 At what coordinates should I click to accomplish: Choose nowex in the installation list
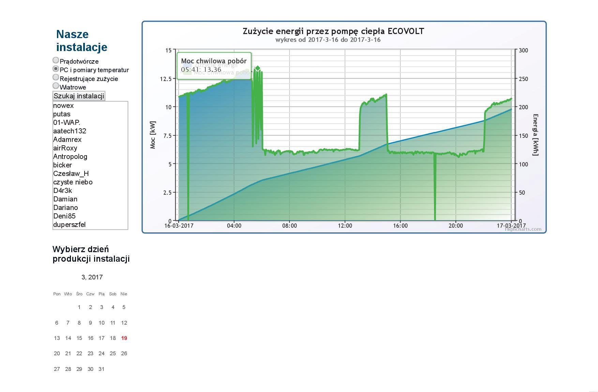point(90,105)
